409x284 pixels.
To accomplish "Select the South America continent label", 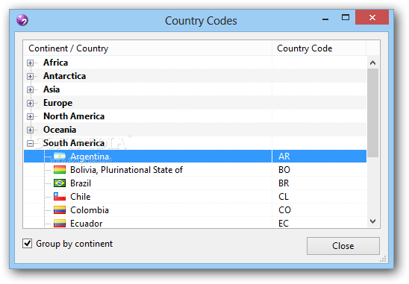I will 74,143.
